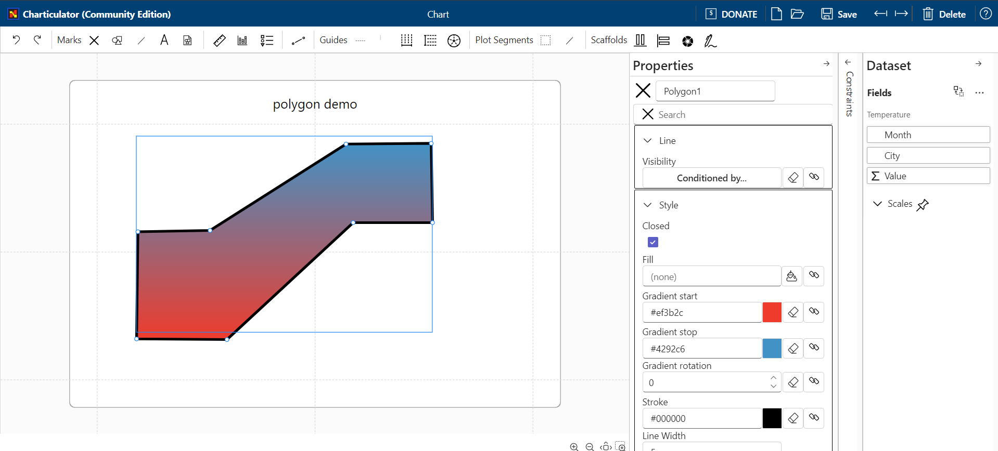Image resolution: width=998 pixels, height=451 pixels.
Task: Select the text mark tool
Action: [164, 40]
